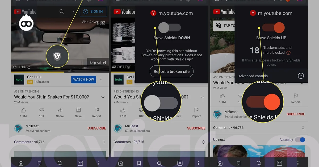Screen dimensions: 319x167
Task: Click the SIGN IN button
Action: coord(93,12)
